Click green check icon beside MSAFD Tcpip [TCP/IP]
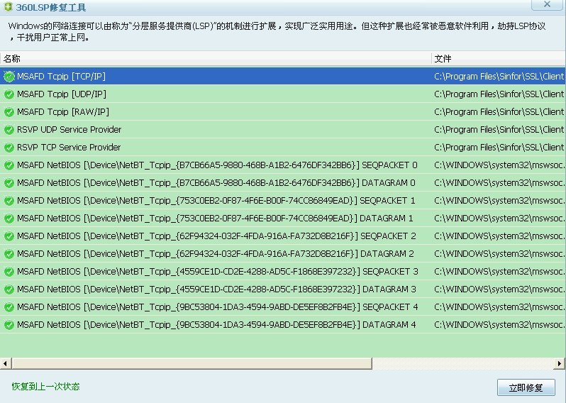Screen dimensions: 566x403 pyautogui.click(x=9, y=77)
